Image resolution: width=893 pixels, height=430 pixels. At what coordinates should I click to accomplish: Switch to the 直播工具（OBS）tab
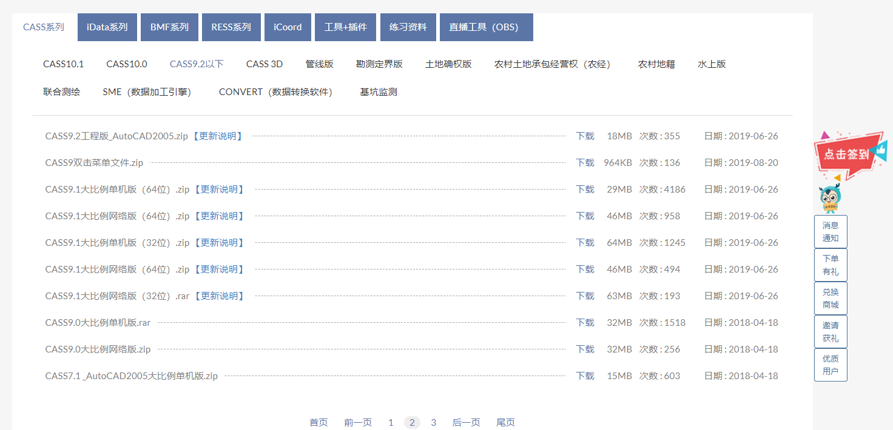487,27
